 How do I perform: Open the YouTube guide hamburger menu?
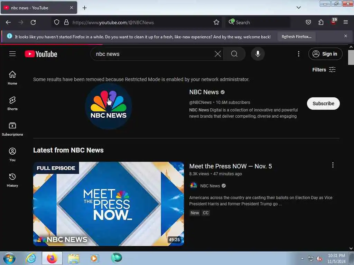coord(12,54)
